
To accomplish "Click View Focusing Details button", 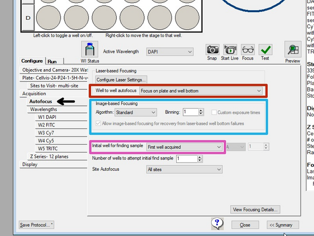I will pos(255,209).
